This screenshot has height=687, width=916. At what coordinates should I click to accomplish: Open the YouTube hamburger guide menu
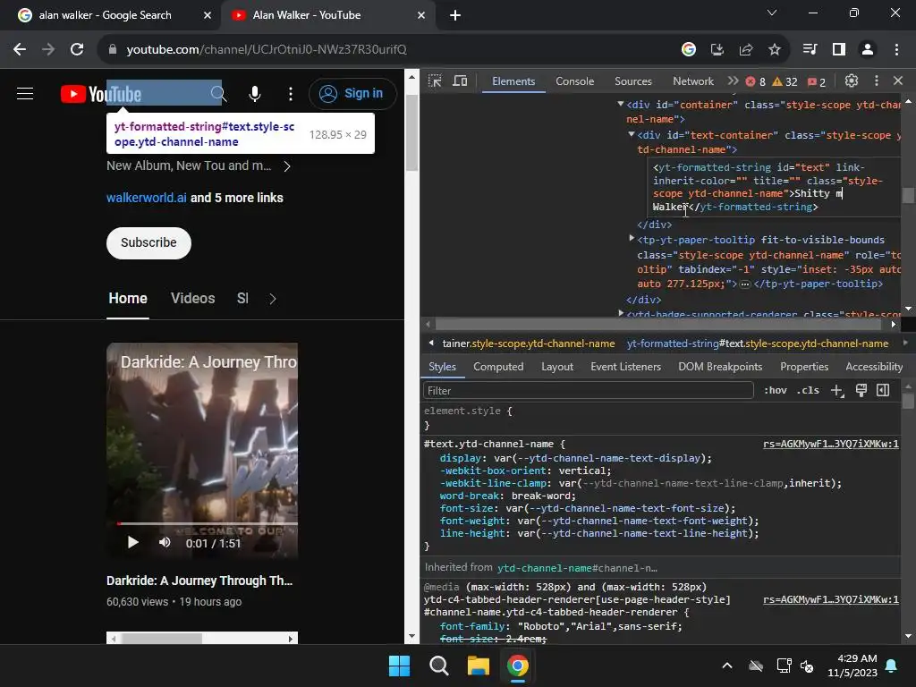pyautogui.click(x=24, y=93)
